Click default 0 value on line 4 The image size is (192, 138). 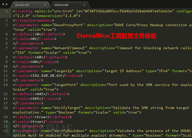(38, 34)
